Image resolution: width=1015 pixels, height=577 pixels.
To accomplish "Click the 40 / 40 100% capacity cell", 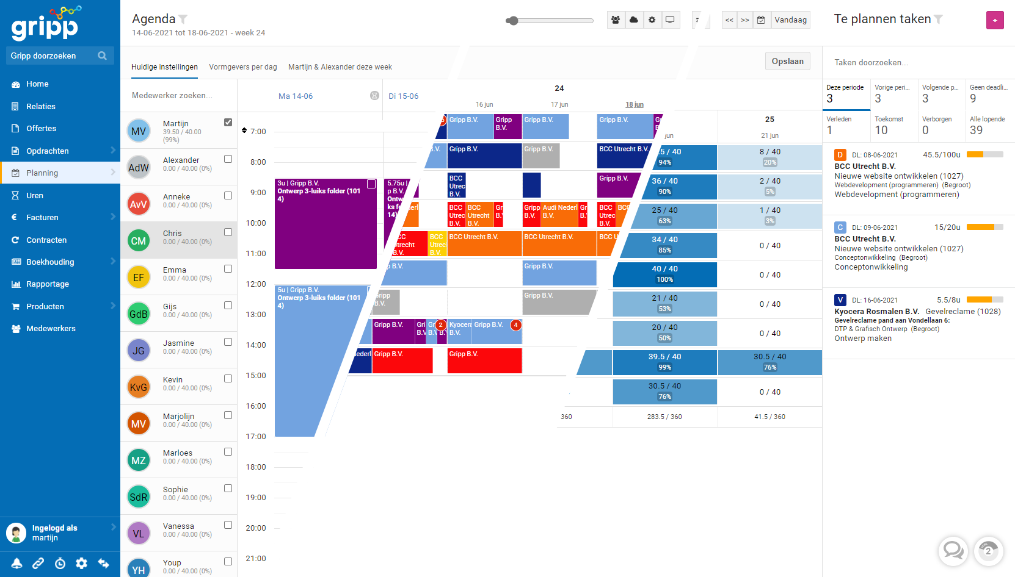I will pos(664,274).
